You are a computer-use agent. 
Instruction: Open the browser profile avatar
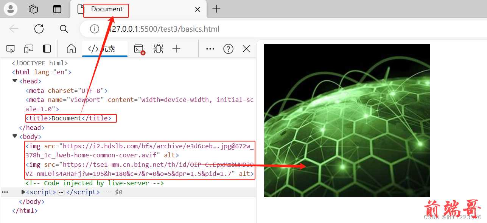point(11,9)
